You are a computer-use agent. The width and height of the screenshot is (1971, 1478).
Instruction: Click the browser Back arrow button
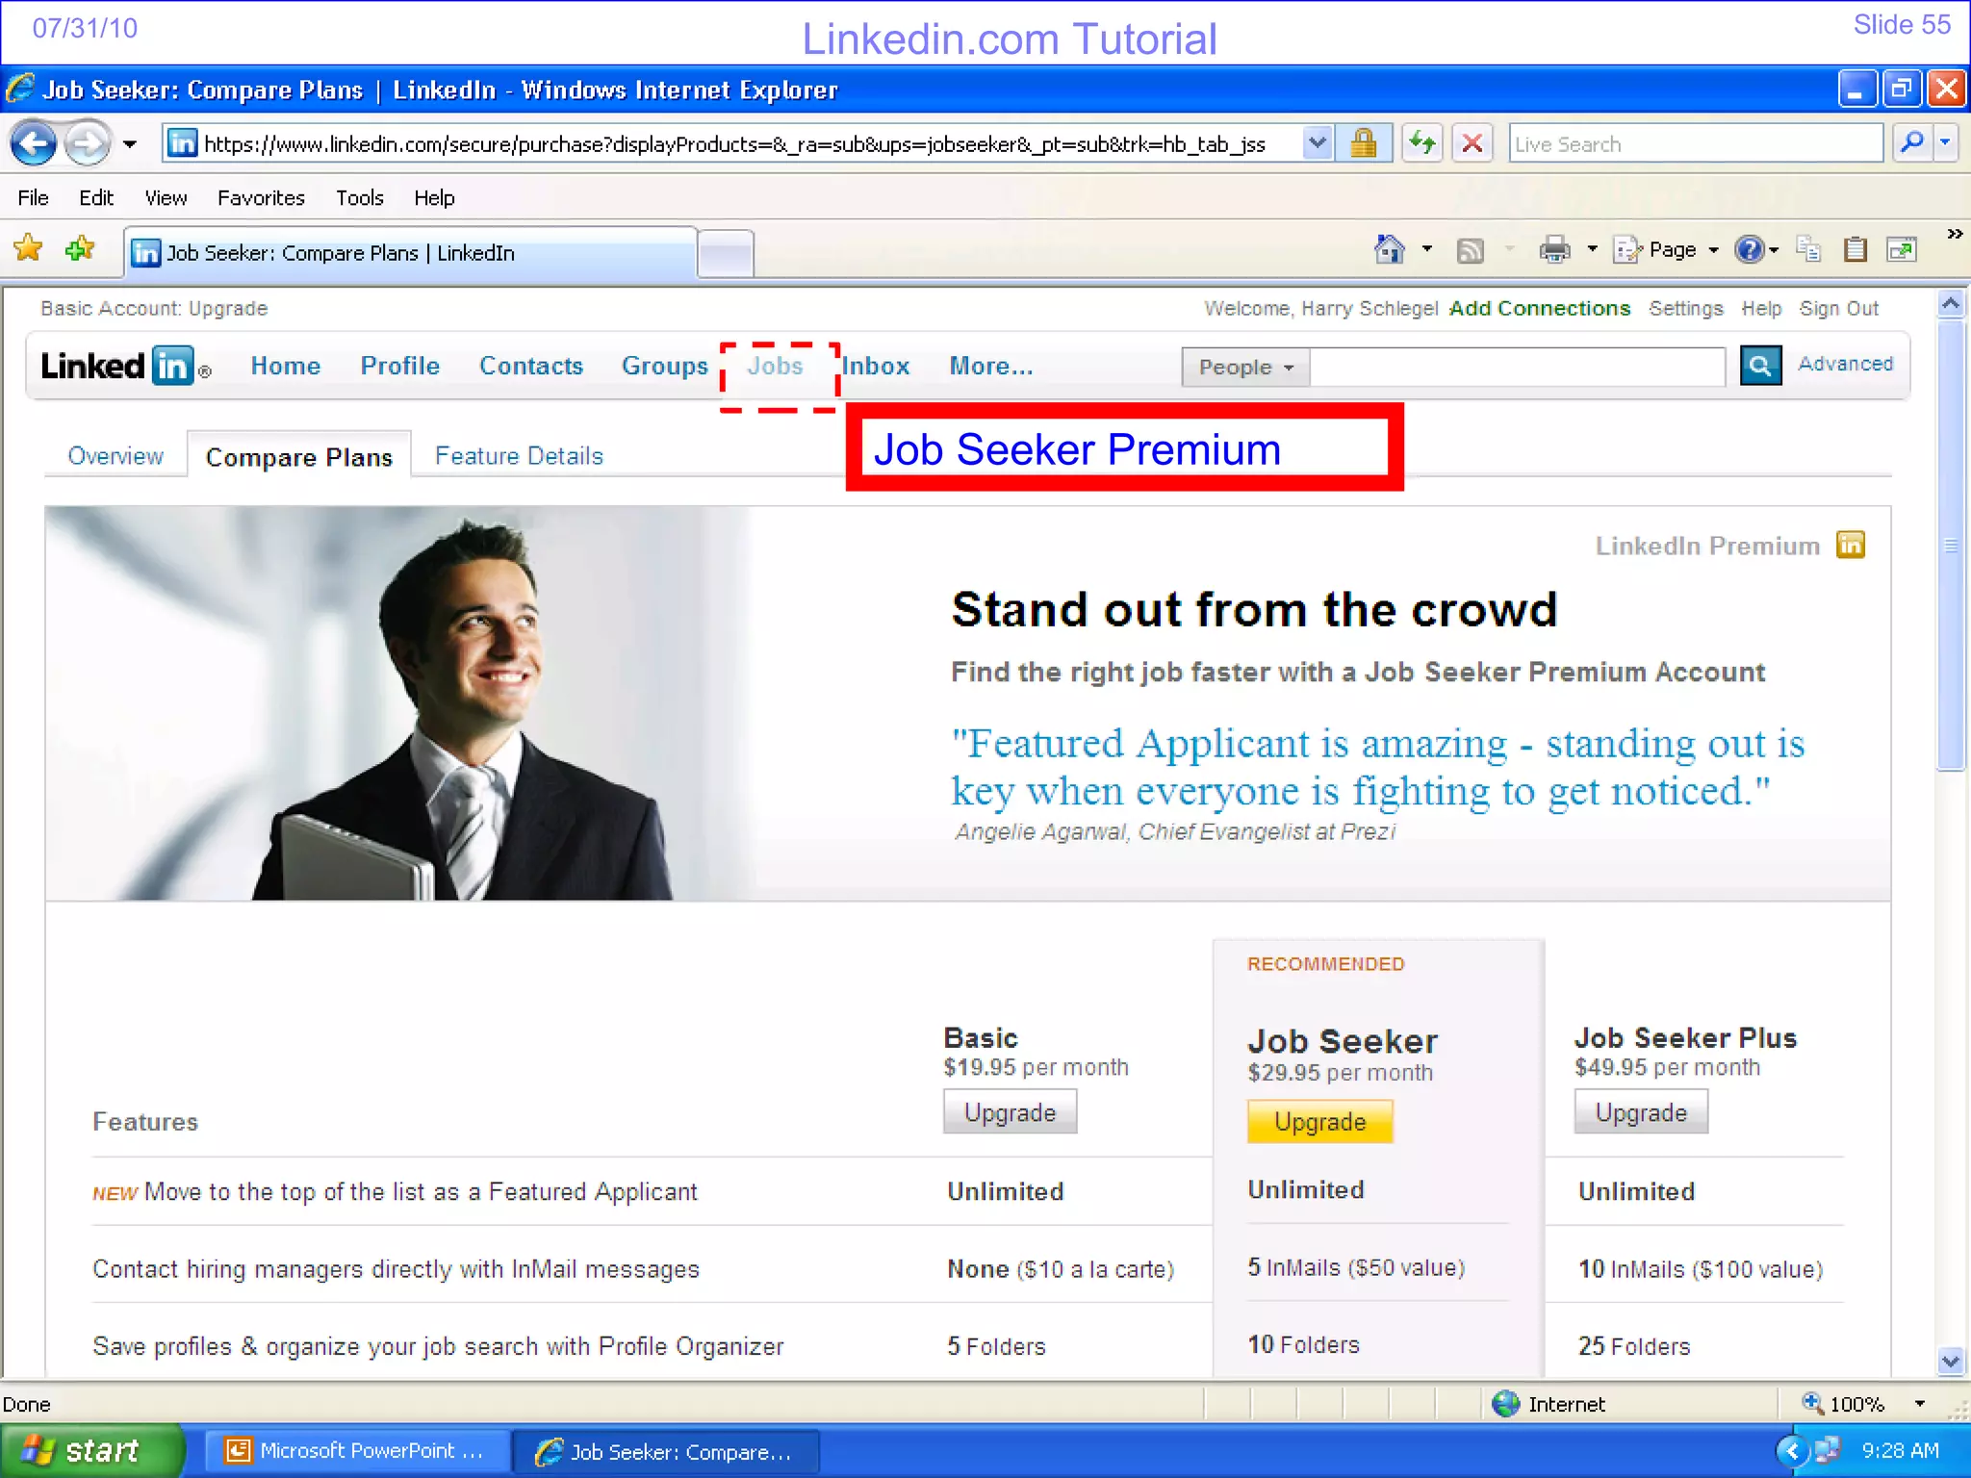click(x=35, y=144)
